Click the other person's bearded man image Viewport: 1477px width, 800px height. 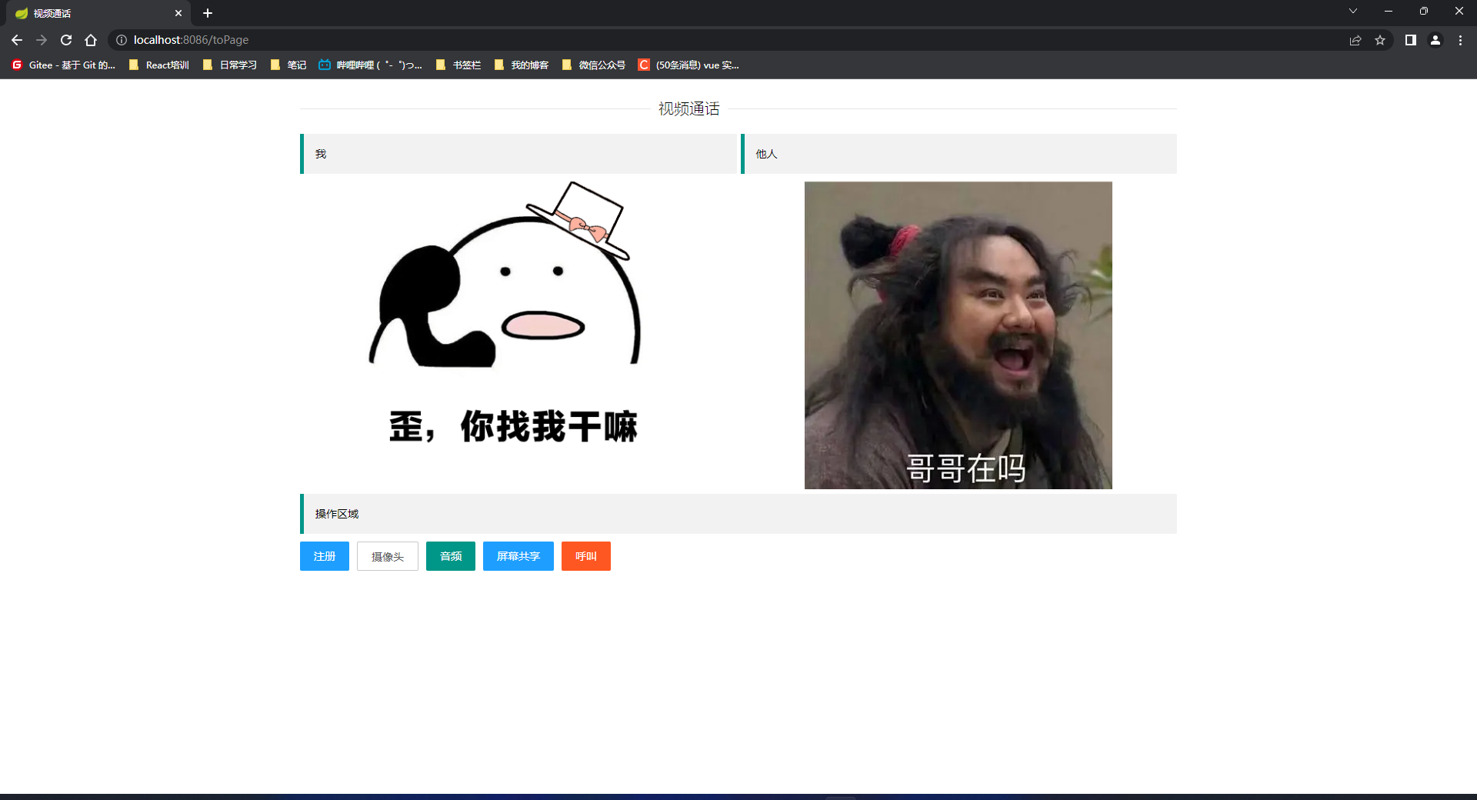(x=959, y=335)
